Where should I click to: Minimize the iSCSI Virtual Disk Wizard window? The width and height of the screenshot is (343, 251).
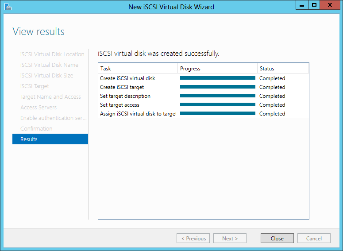pyautogui.click(x=302, y=5)
